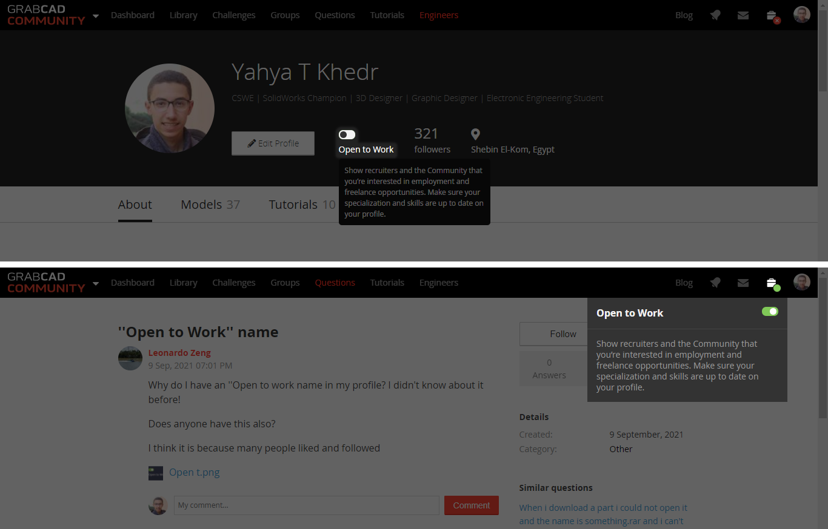The width and height of the screenshot is (828, 529).
Task: Click briefcase icon with red badge
Action: (x=772, y=16)
